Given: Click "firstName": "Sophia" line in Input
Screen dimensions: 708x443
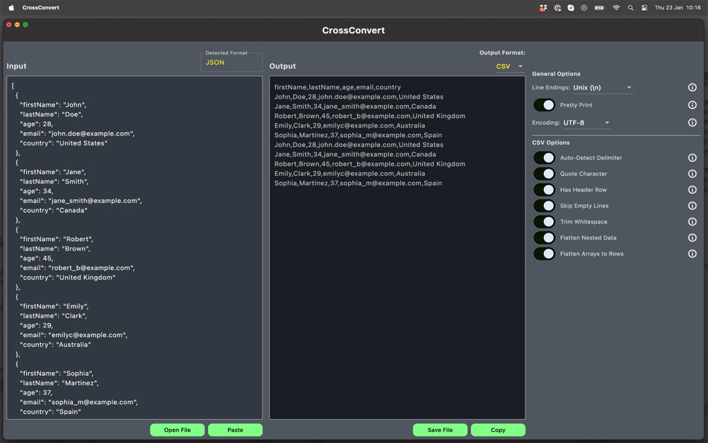Looking at the screenshot, I should pyautogui.click(x=57, y=374).
